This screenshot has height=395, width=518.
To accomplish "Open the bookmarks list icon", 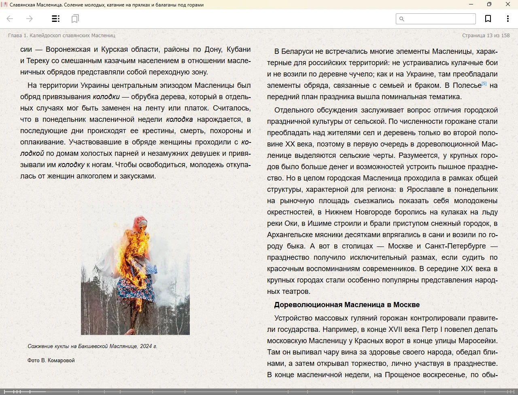I will (x=75, y=19).
